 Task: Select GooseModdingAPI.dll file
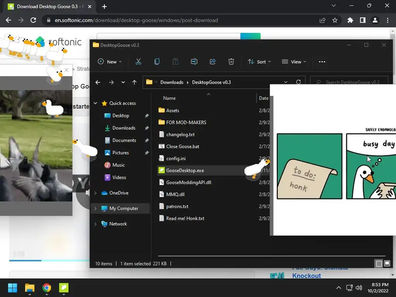[x=188, y=183]
